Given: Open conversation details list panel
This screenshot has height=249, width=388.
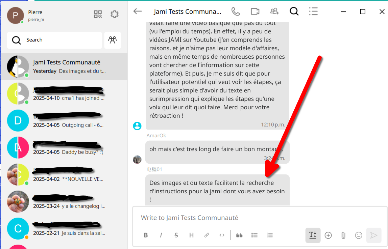Looking at the screenshot, I should 313,11.
